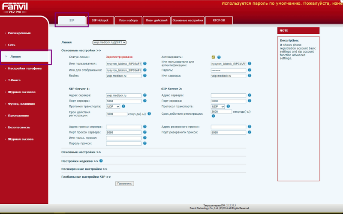
Task: Click help icon for Порт прокси сервера
Action: point(145,132)
